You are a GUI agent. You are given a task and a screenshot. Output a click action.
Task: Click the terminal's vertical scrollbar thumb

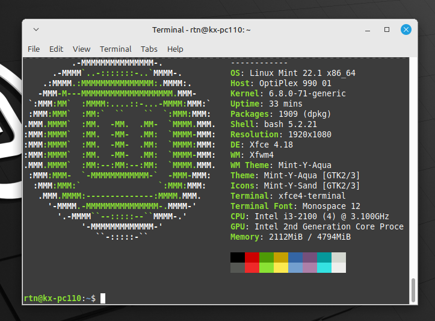(x=413, y=290)
